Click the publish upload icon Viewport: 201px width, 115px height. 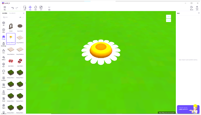[197, 8]
